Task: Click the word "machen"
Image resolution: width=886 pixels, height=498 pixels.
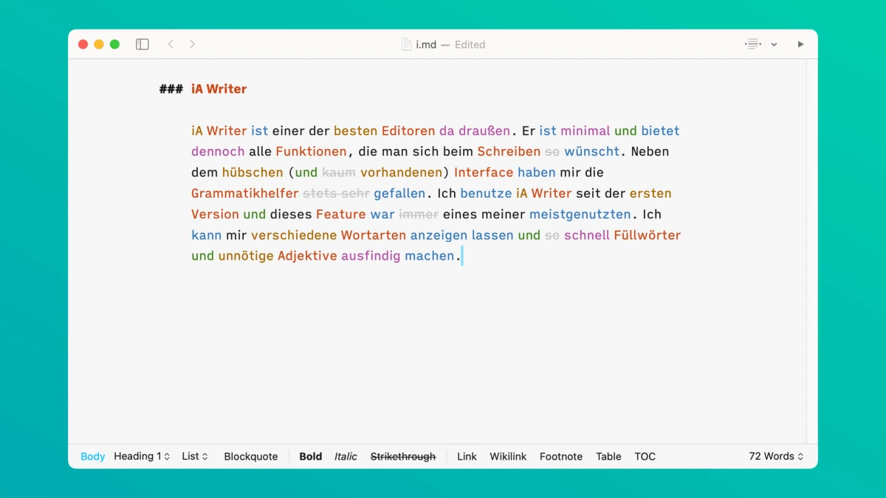Action: click(430, 256)
